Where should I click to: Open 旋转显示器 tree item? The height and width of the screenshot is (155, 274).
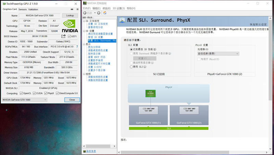[94, 54]
